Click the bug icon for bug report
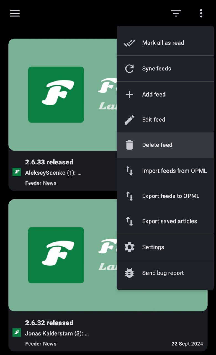 129,273
